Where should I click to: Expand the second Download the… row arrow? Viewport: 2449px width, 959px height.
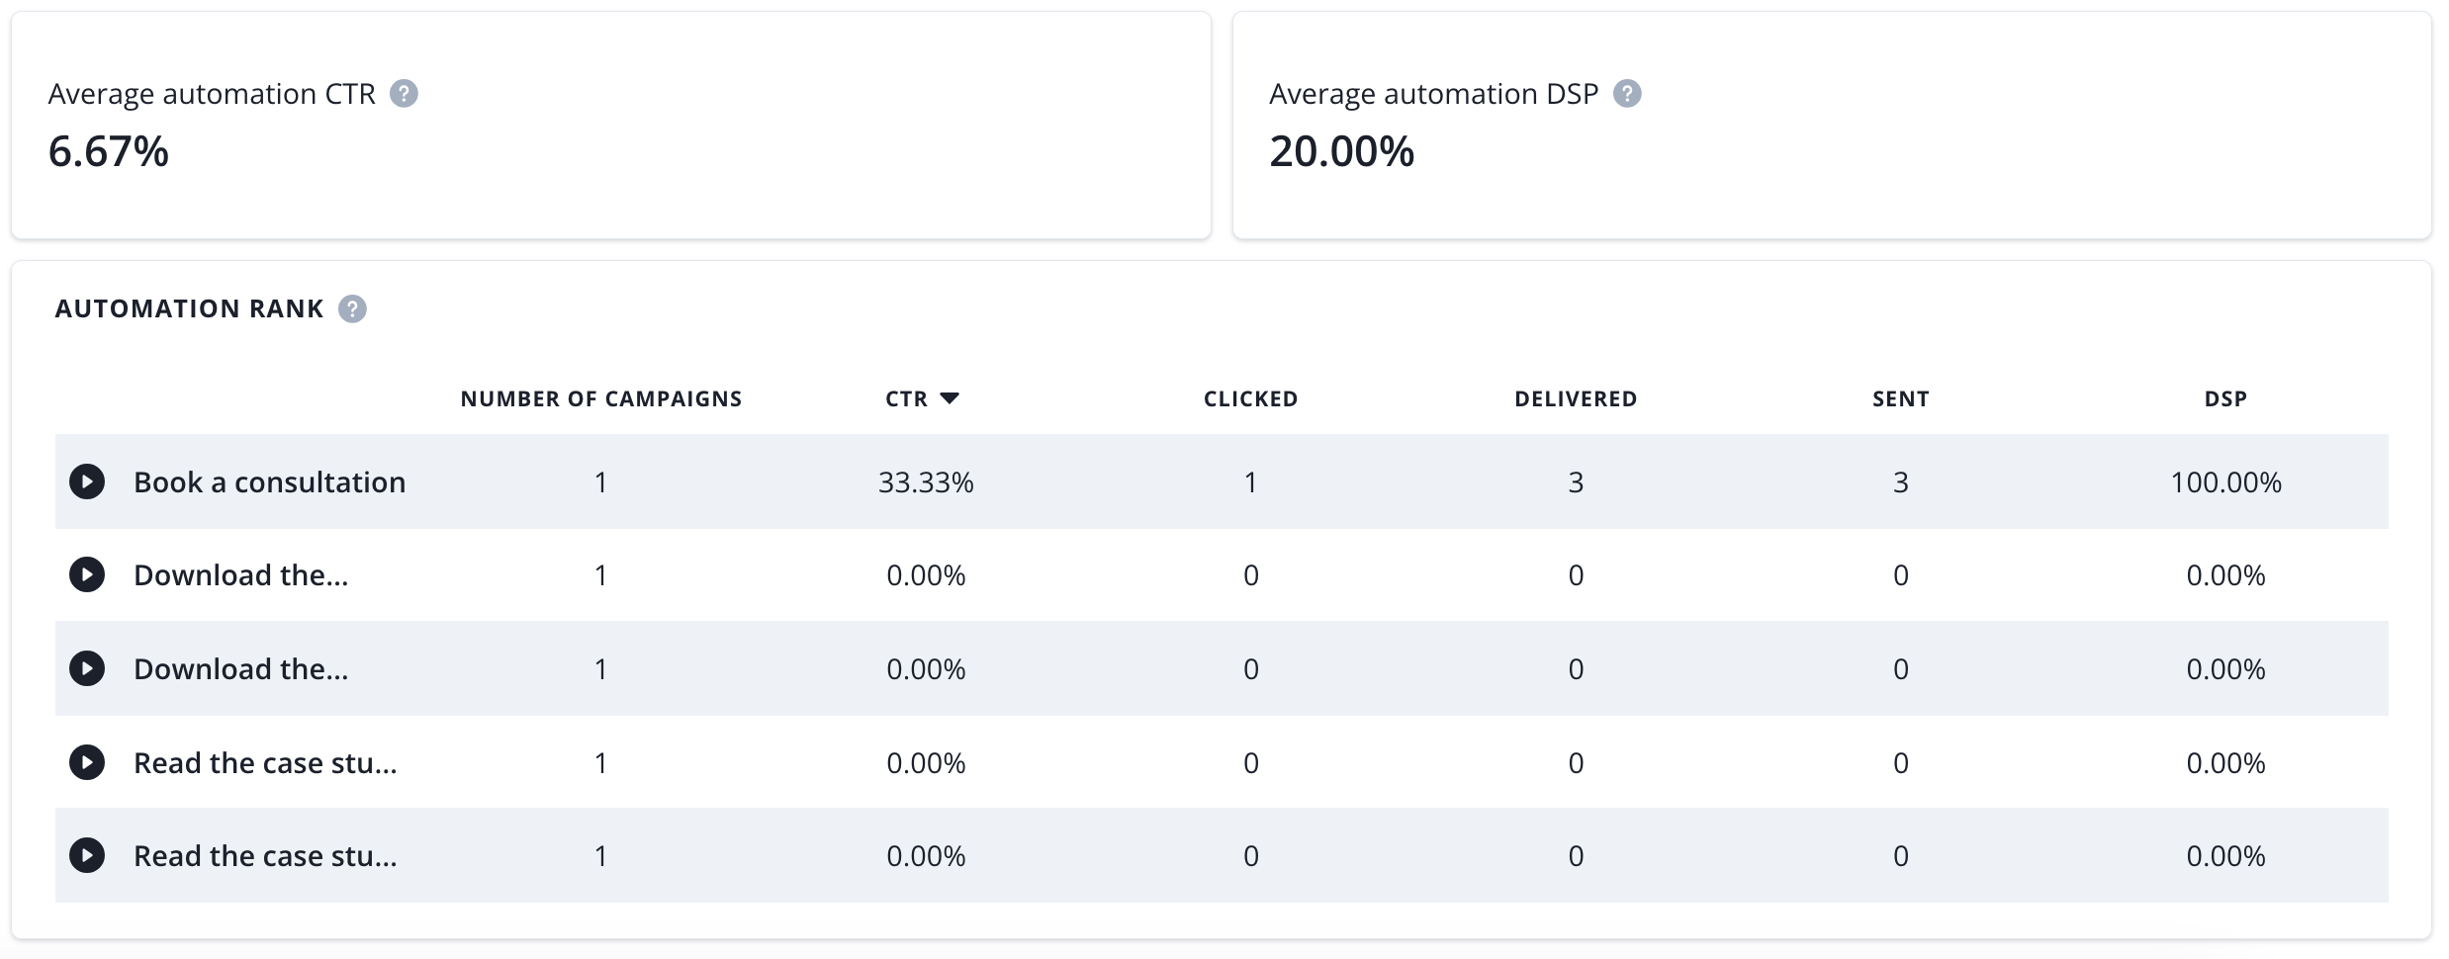(x=87, y=669)
